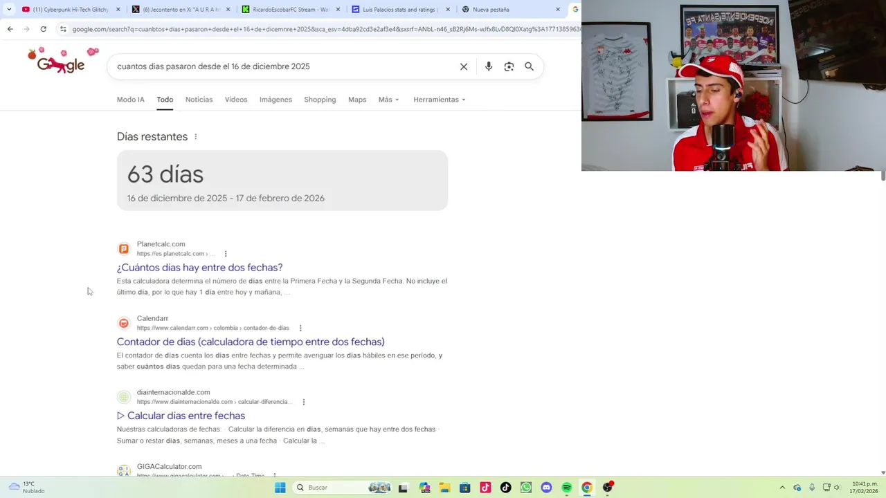Switch to Jecontento en X browser tab
886x498 pixels.
click(181, 10)
